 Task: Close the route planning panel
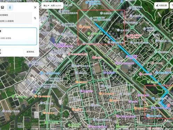click(35, 7)
